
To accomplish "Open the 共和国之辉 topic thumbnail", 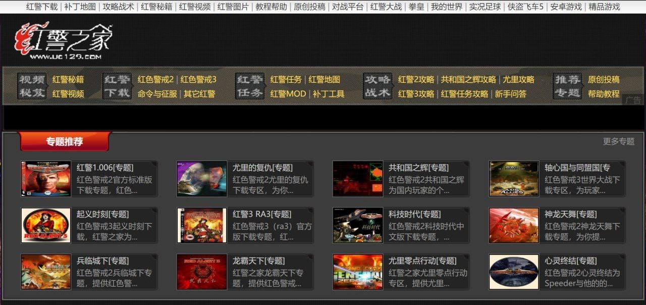I will click(358, 179).
